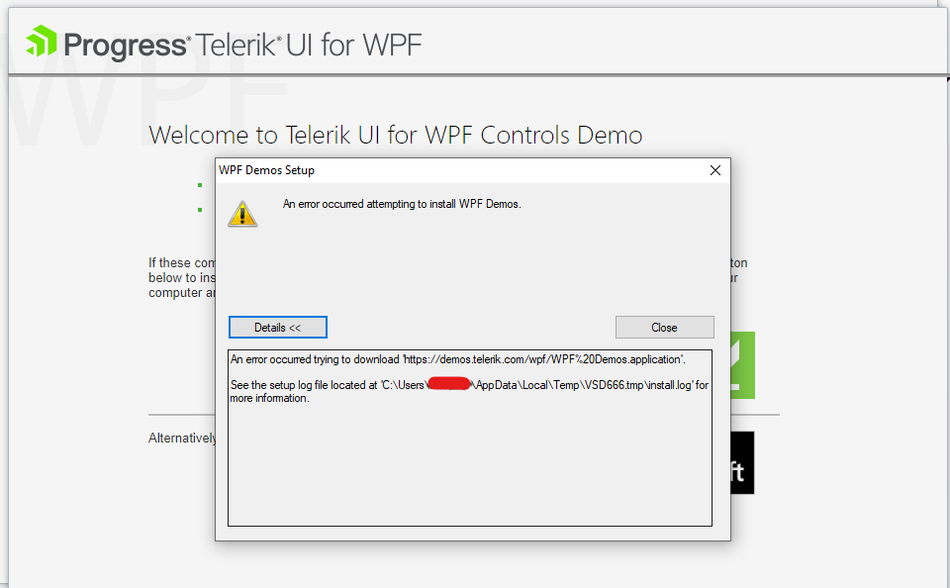Click the WPF Demos Setup title bar
Viewport: 950px width, 588px height.
[460, 170]
